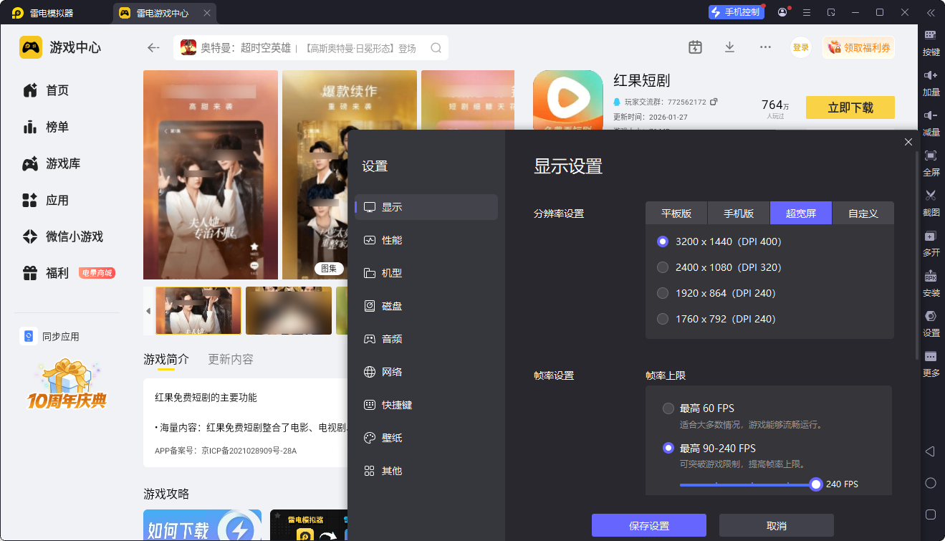Click the screenshot (截图) scissors icon
Viewport: 945px width, 541px height.
pos(931,196)
